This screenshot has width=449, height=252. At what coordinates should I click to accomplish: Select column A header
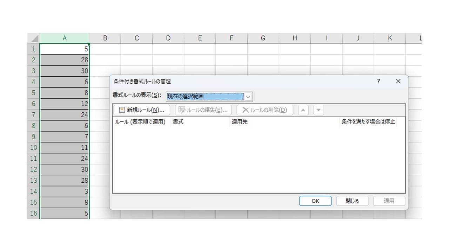[65, 38]
